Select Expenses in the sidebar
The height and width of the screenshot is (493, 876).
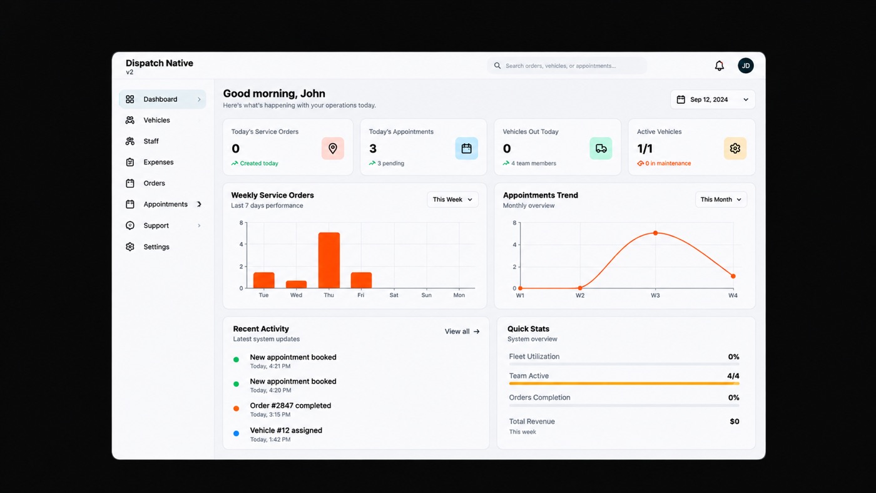click(162, 162)
